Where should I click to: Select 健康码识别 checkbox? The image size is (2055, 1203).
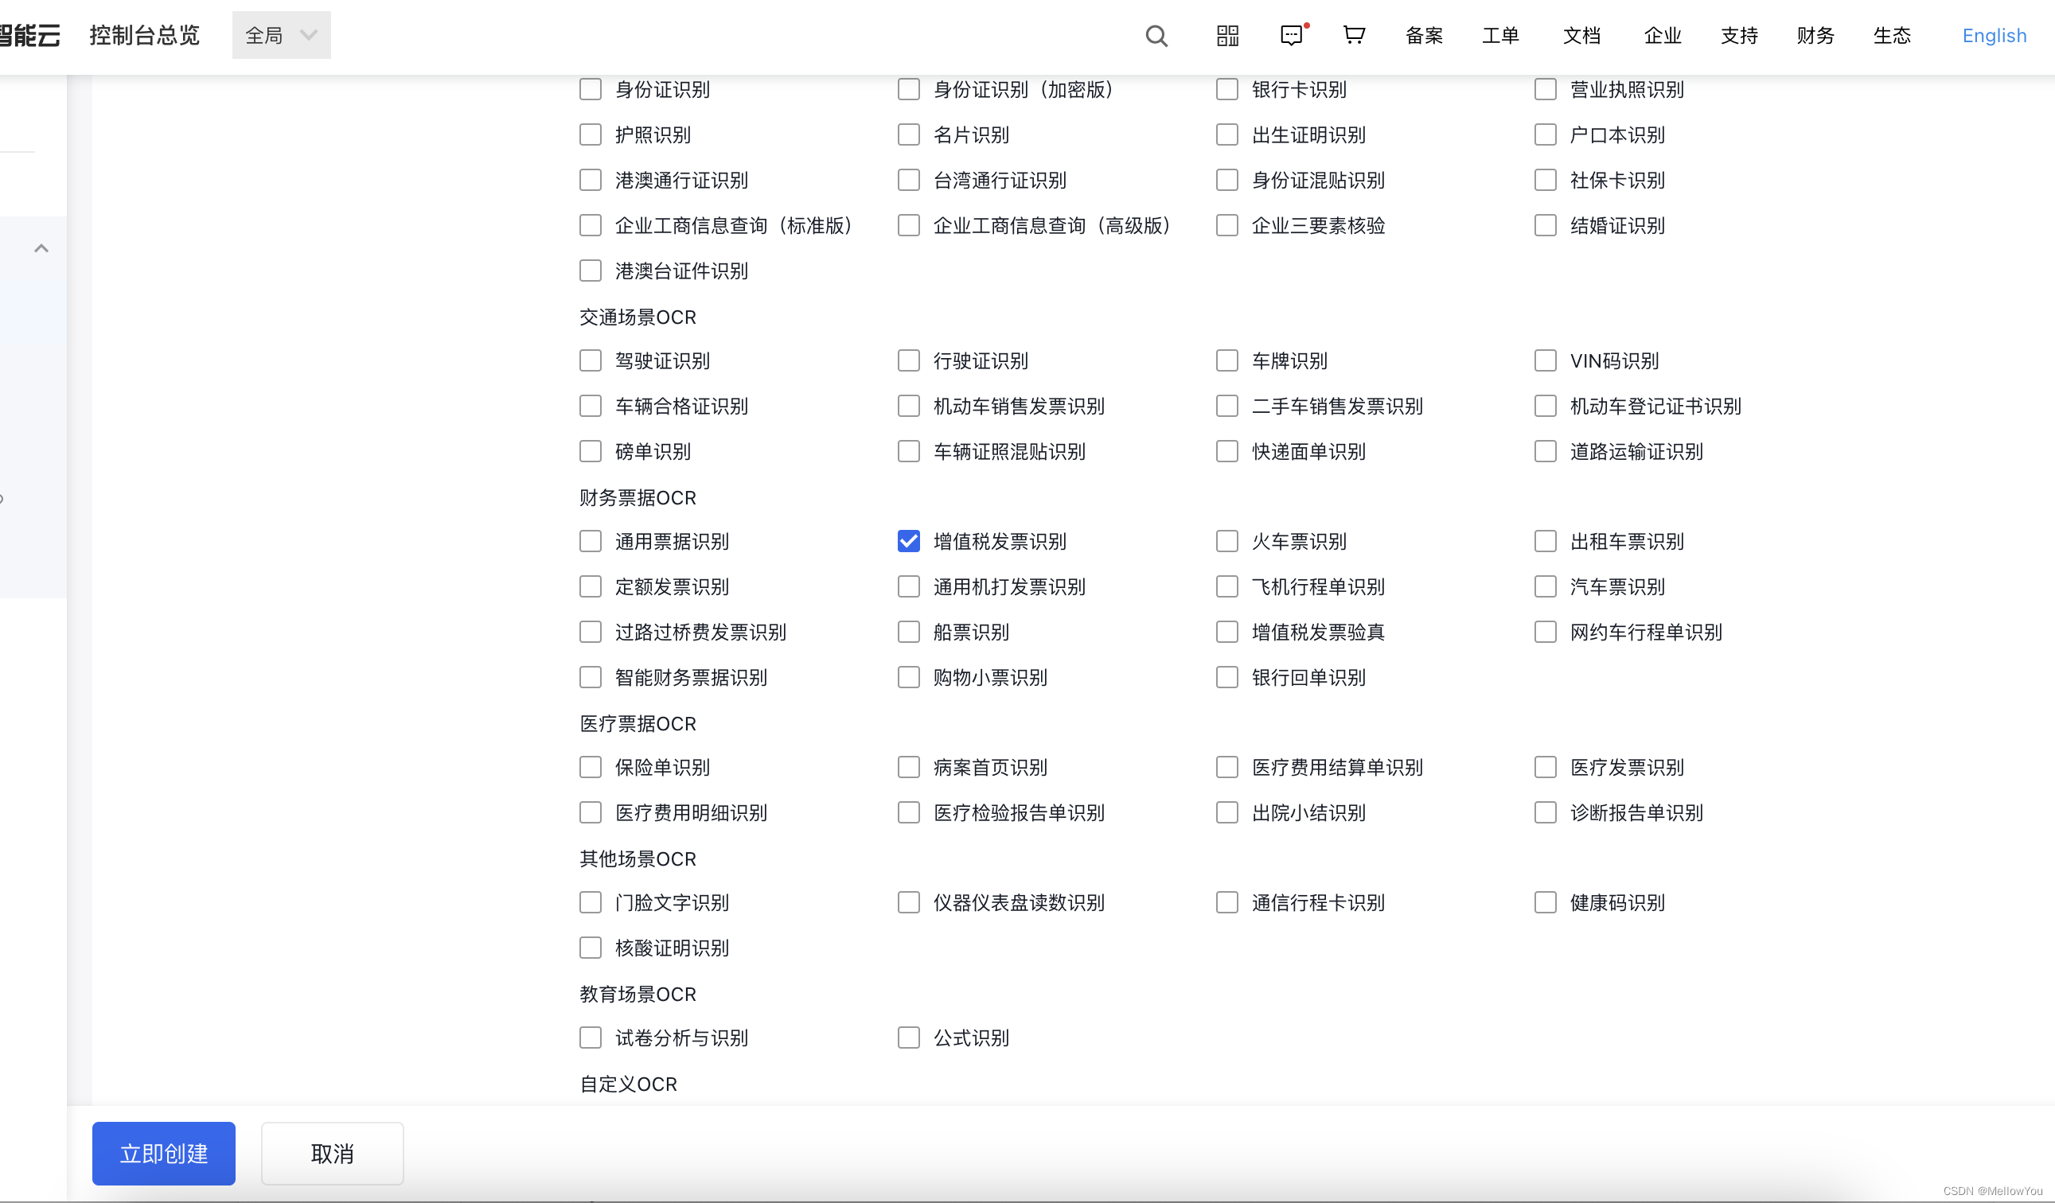point(1545,902)
